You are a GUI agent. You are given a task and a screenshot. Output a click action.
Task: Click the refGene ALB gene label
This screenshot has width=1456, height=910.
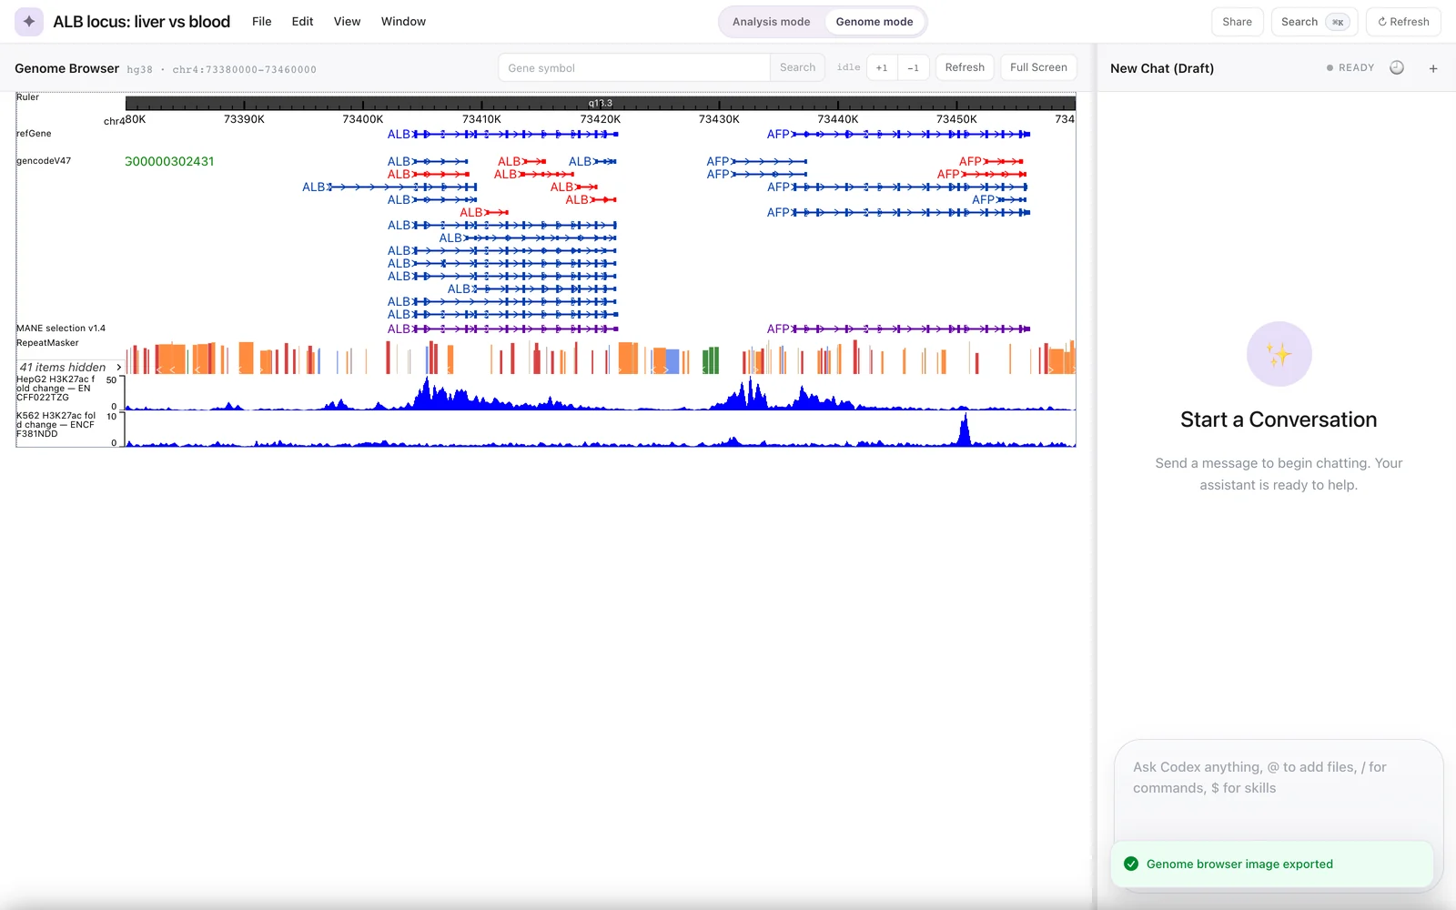[399, 134]
